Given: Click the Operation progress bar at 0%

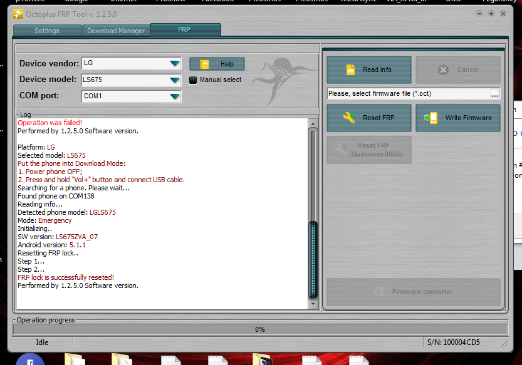Looking at the screenshot, I should tap(260, 329).
